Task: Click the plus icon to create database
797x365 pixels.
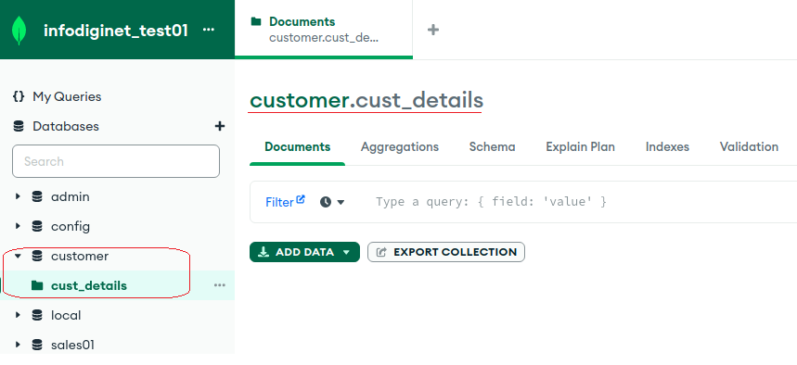Action: click(220, 126)
